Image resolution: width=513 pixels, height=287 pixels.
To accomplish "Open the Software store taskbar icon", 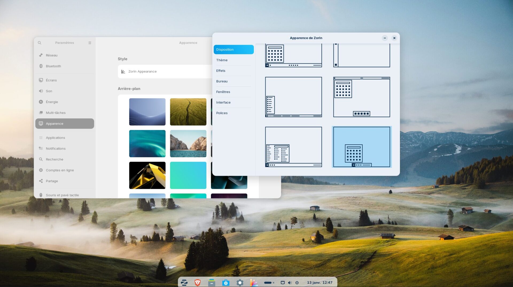I will point(226,282).
